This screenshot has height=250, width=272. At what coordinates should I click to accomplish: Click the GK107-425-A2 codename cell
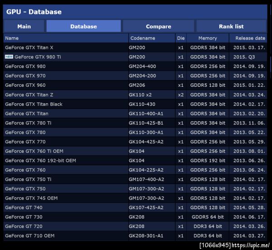[146, 208]
